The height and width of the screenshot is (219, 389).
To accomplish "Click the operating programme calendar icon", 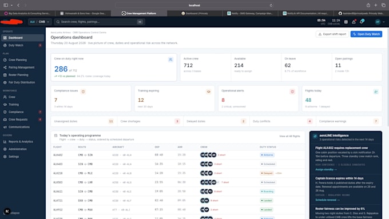I will point(55,136).
